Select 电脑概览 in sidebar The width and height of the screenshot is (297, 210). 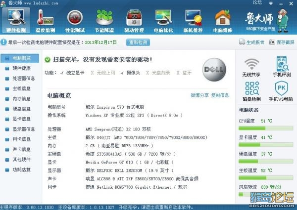tap(20, 58)
